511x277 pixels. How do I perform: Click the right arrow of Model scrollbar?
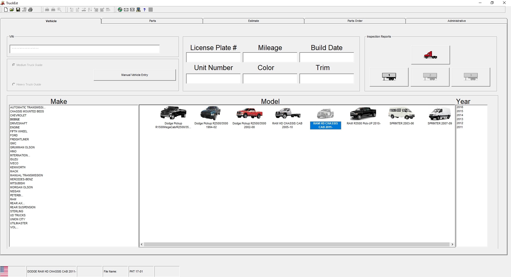[452, 244]
